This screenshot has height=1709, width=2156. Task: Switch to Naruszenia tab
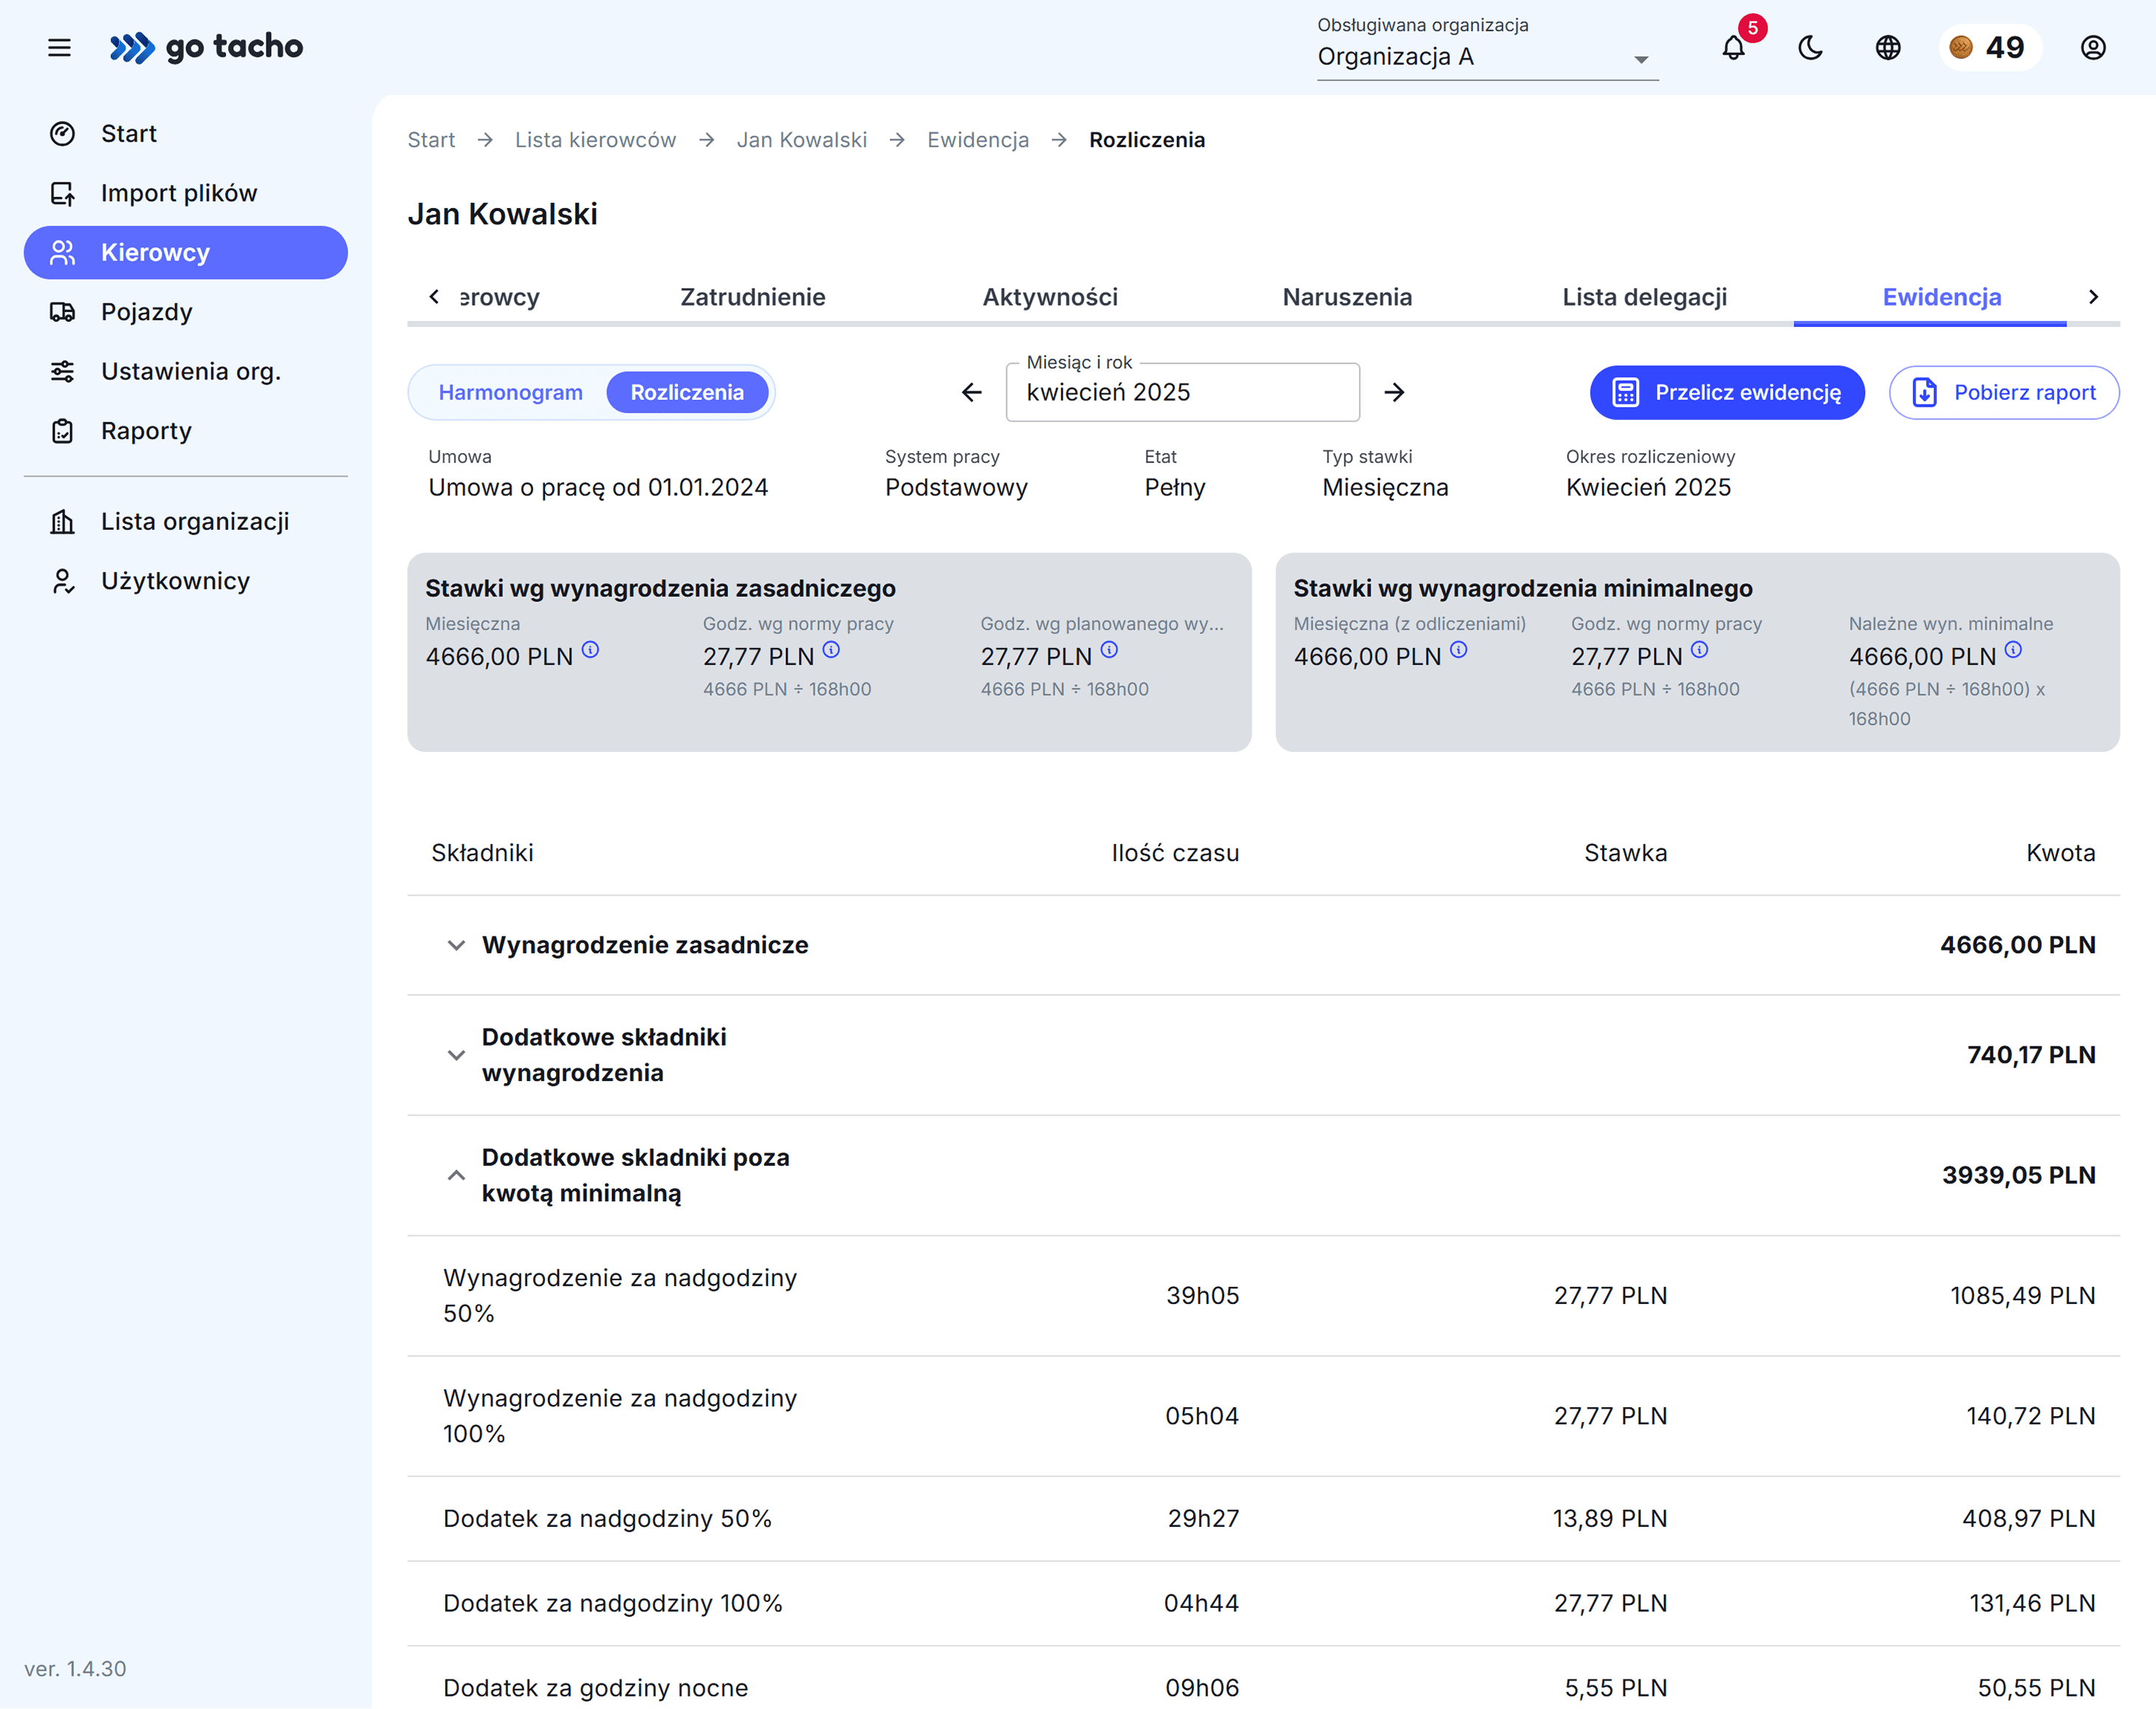tap(1347, 297)
